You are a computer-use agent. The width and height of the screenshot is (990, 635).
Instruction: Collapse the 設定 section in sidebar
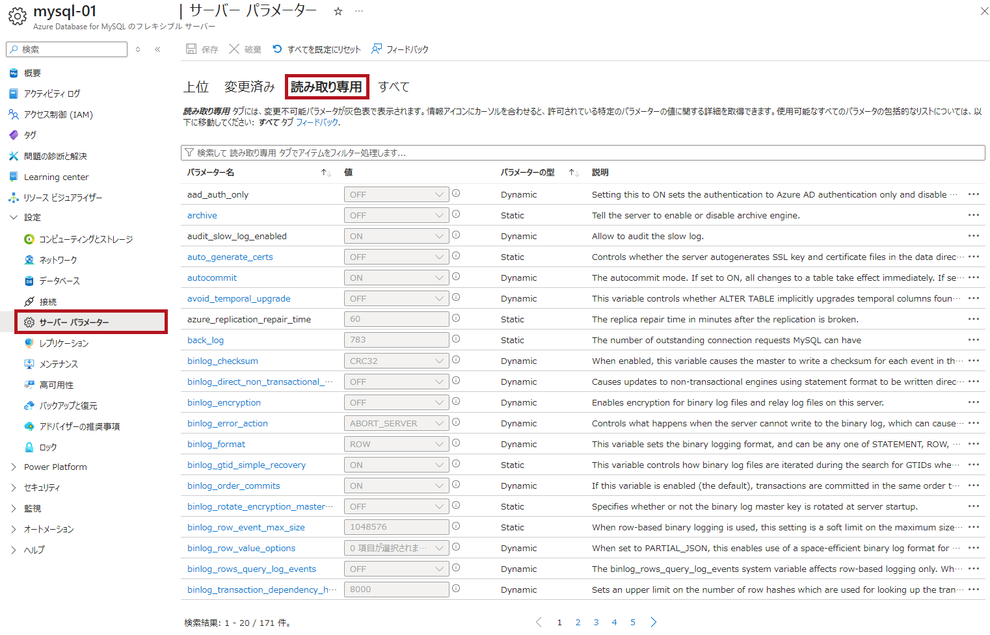click(14, 218)
